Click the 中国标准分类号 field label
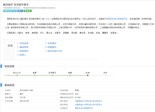The image size is (155, 112). coord(67,94)
